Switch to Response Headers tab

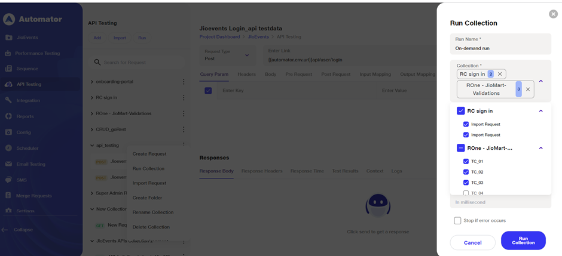262,171
